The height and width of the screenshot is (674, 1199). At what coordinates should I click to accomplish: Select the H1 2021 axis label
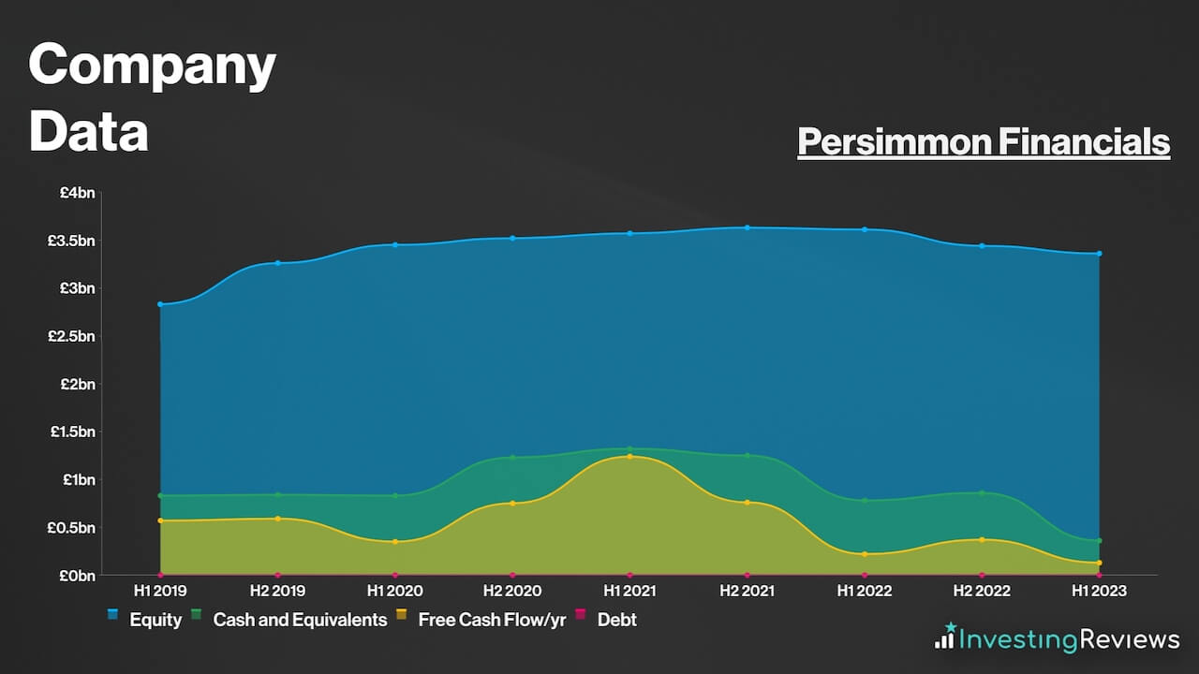pos(629,591)
